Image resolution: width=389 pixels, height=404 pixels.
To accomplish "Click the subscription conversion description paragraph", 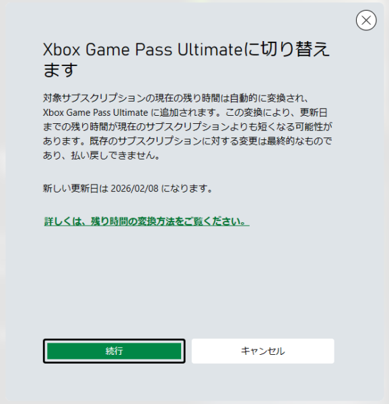I will tap(187, 127).
